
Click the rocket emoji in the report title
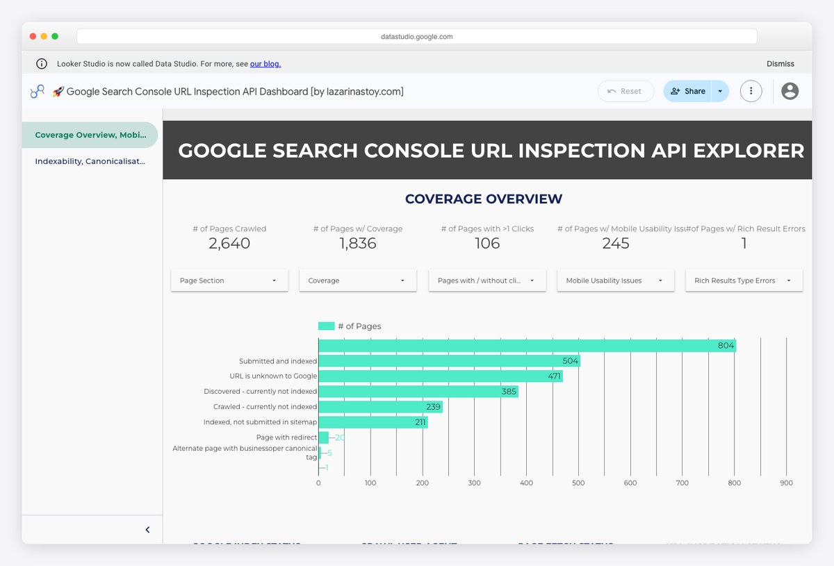[58, 92]
